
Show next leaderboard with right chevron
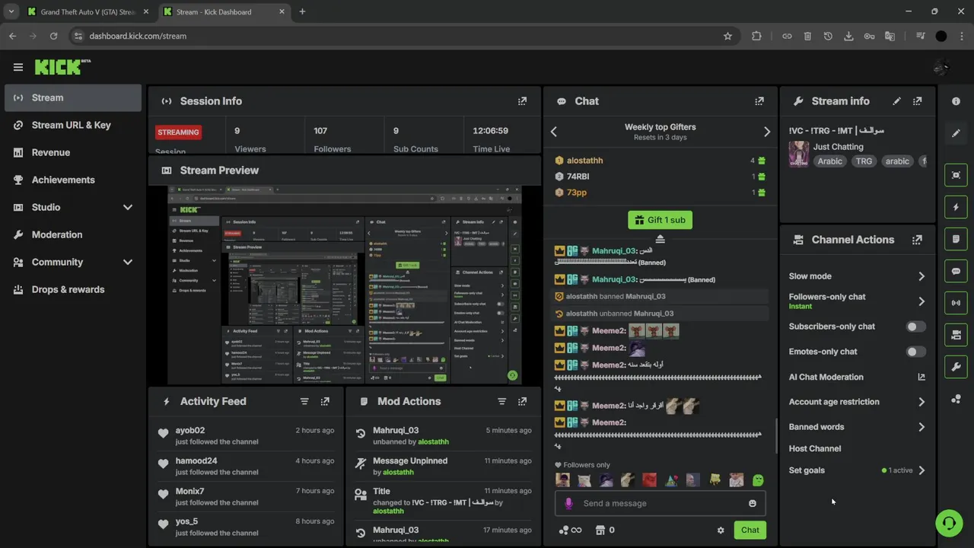point(766,132)
